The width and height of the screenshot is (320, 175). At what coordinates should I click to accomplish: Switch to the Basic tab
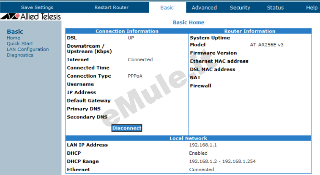[167, 8]
